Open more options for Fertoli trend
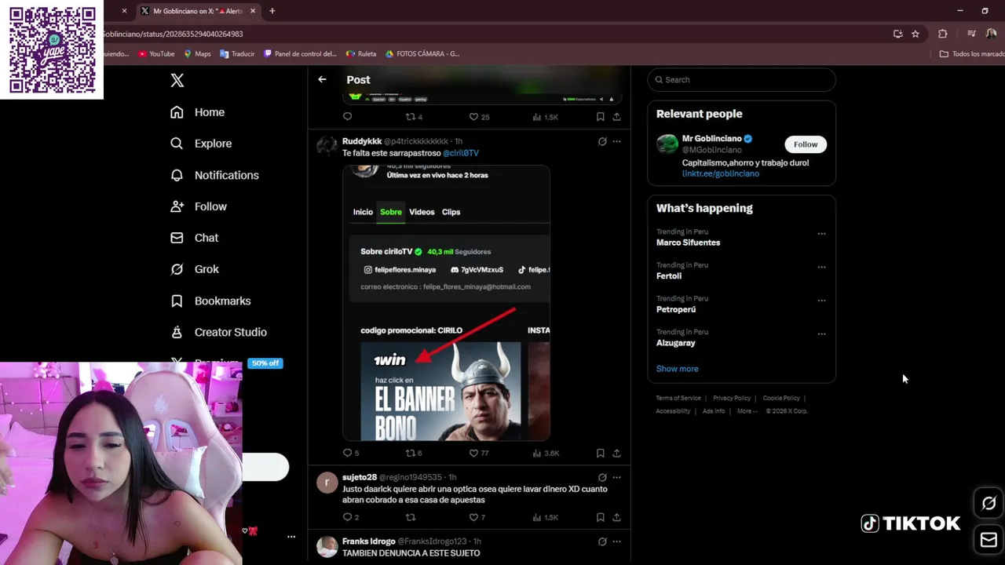The width and height of the screenshot is (1005, 565). [821, 268]
